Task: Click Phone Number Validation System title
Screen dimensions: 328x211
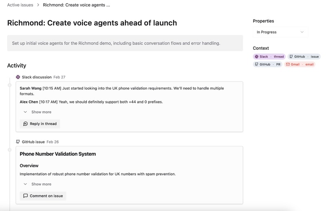Action: pyautogui.click(x=58, y=154)
